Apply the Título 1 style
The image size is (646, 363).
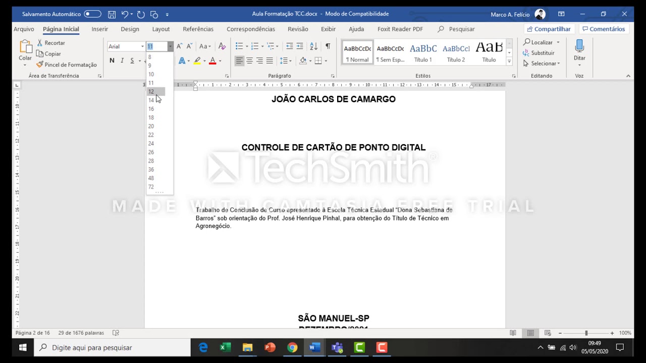click(423, 52)
